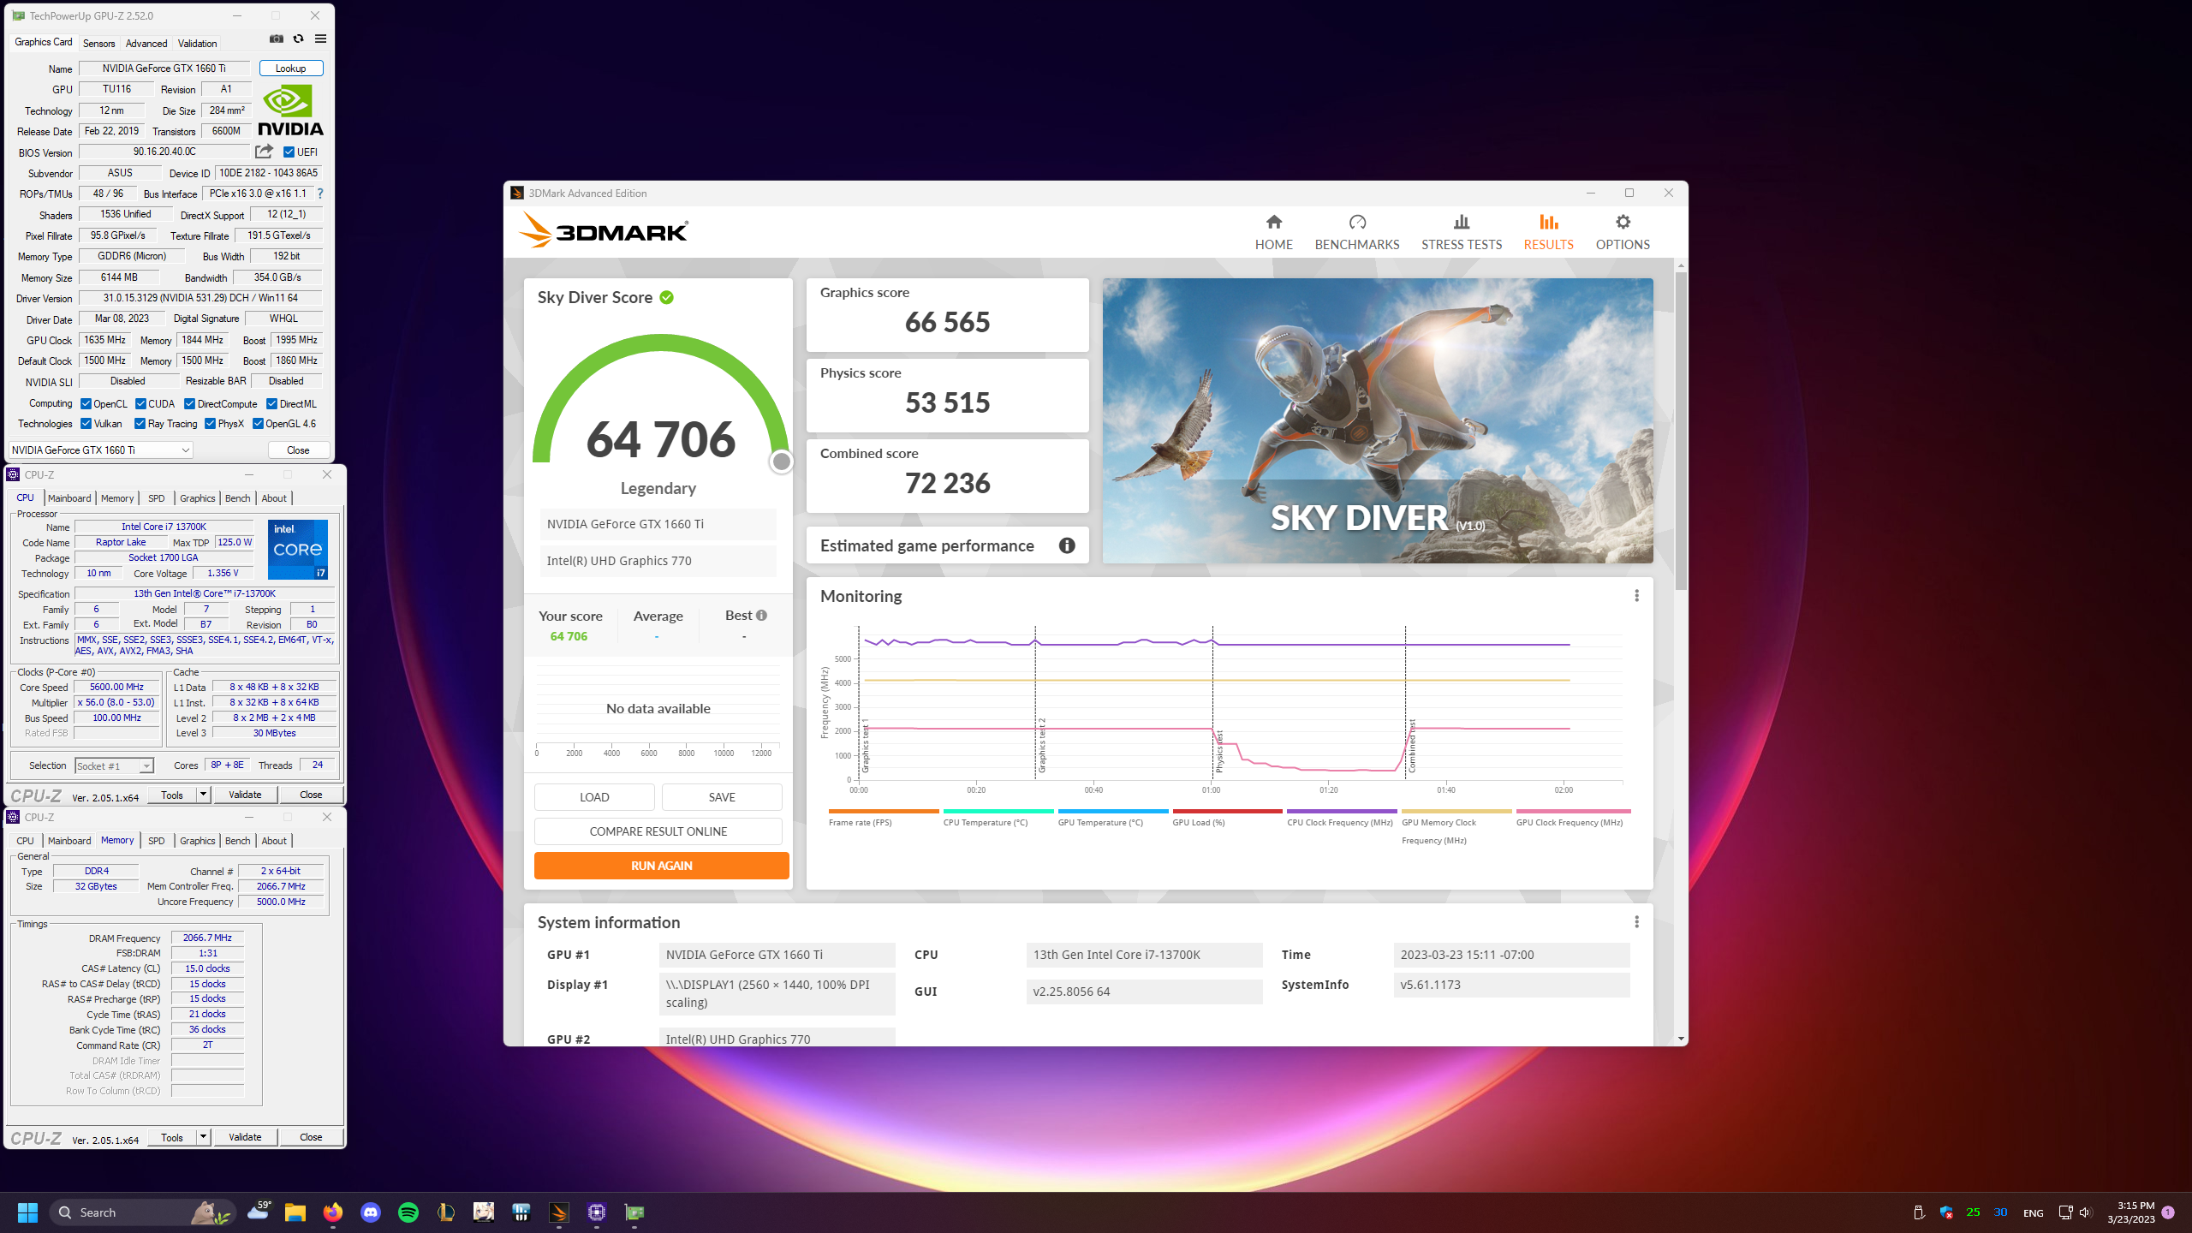2192x1233 pixels.
Task: Click the gauge knob on the Sky Diver score arc
Action: (x=781, y=462)
